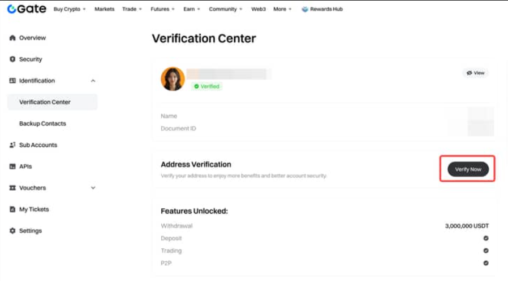Click the 3,000,000 USDT withdrawal value
Viewport: 508px width, 281px height.
(x=467, y=226)
